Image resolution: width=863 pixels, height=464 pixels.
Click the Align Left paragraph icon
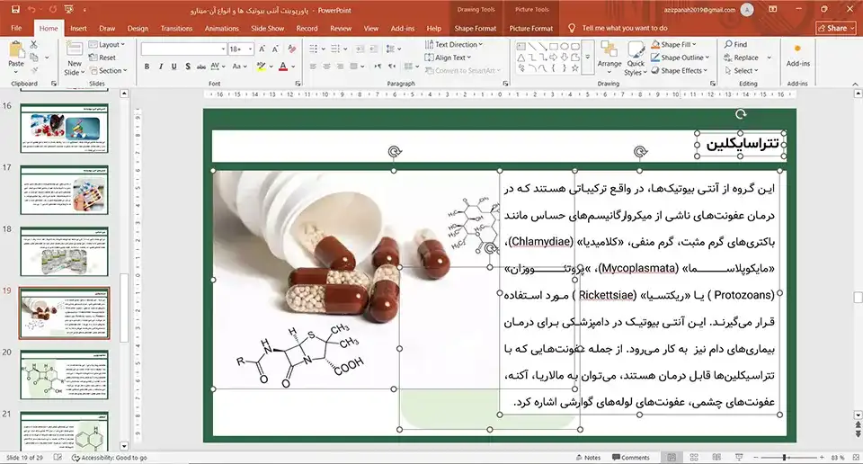(313, 66)
